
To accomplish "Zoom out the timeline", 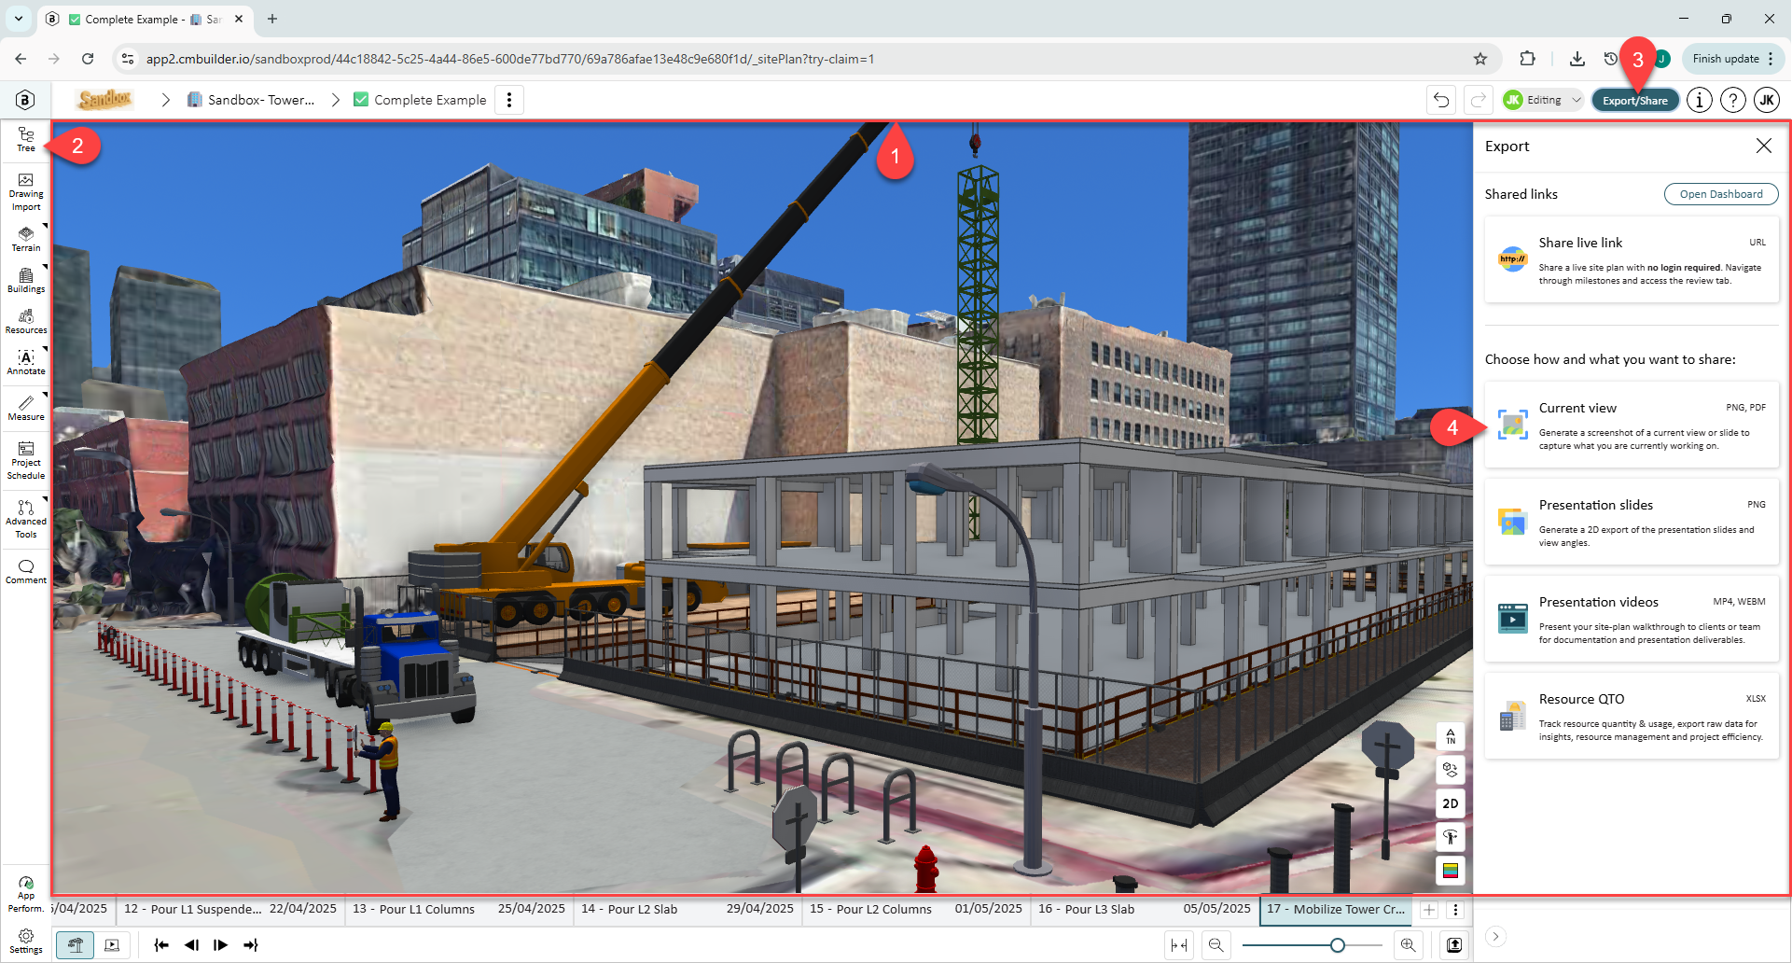I will click(1216, 945).
